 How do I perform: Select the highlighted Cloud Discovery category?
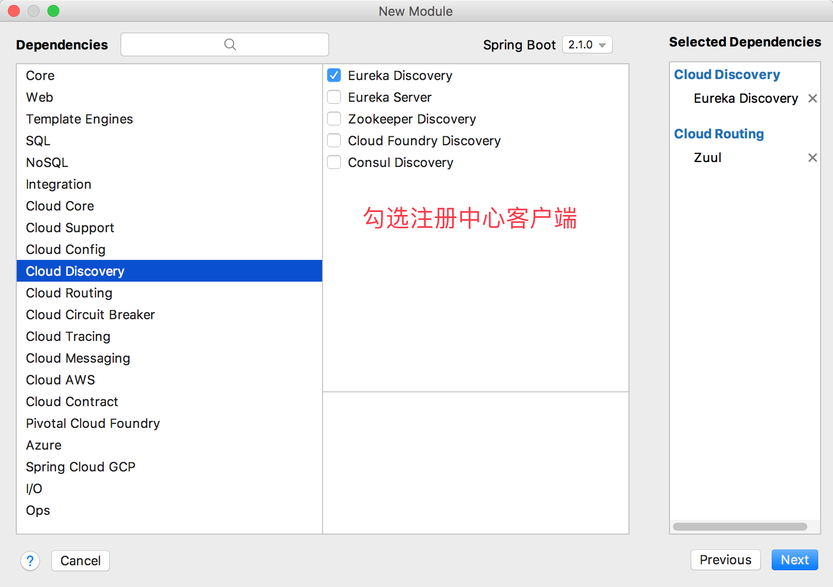click(x=169, y=271)
